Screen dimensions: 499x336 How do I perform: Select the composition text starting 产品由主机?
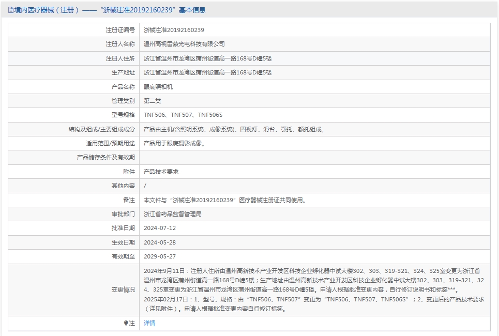point(234,129)
